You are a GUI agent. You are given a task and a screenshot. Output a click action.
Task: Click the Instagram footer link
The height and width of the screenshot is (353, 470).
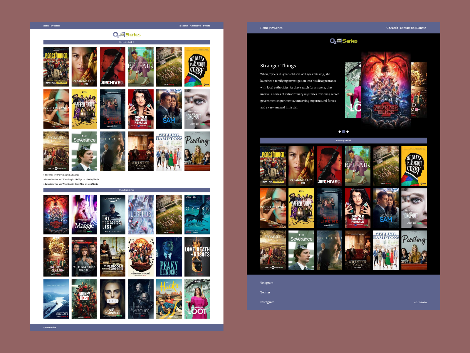tap(267, 302)
